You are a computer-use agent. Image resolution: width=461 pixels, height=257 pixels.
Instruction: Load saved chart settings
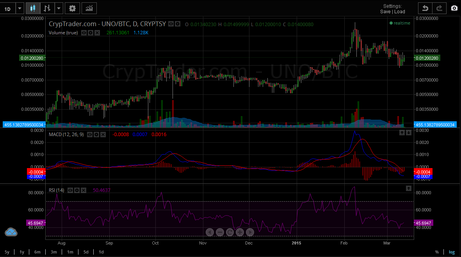400,12
